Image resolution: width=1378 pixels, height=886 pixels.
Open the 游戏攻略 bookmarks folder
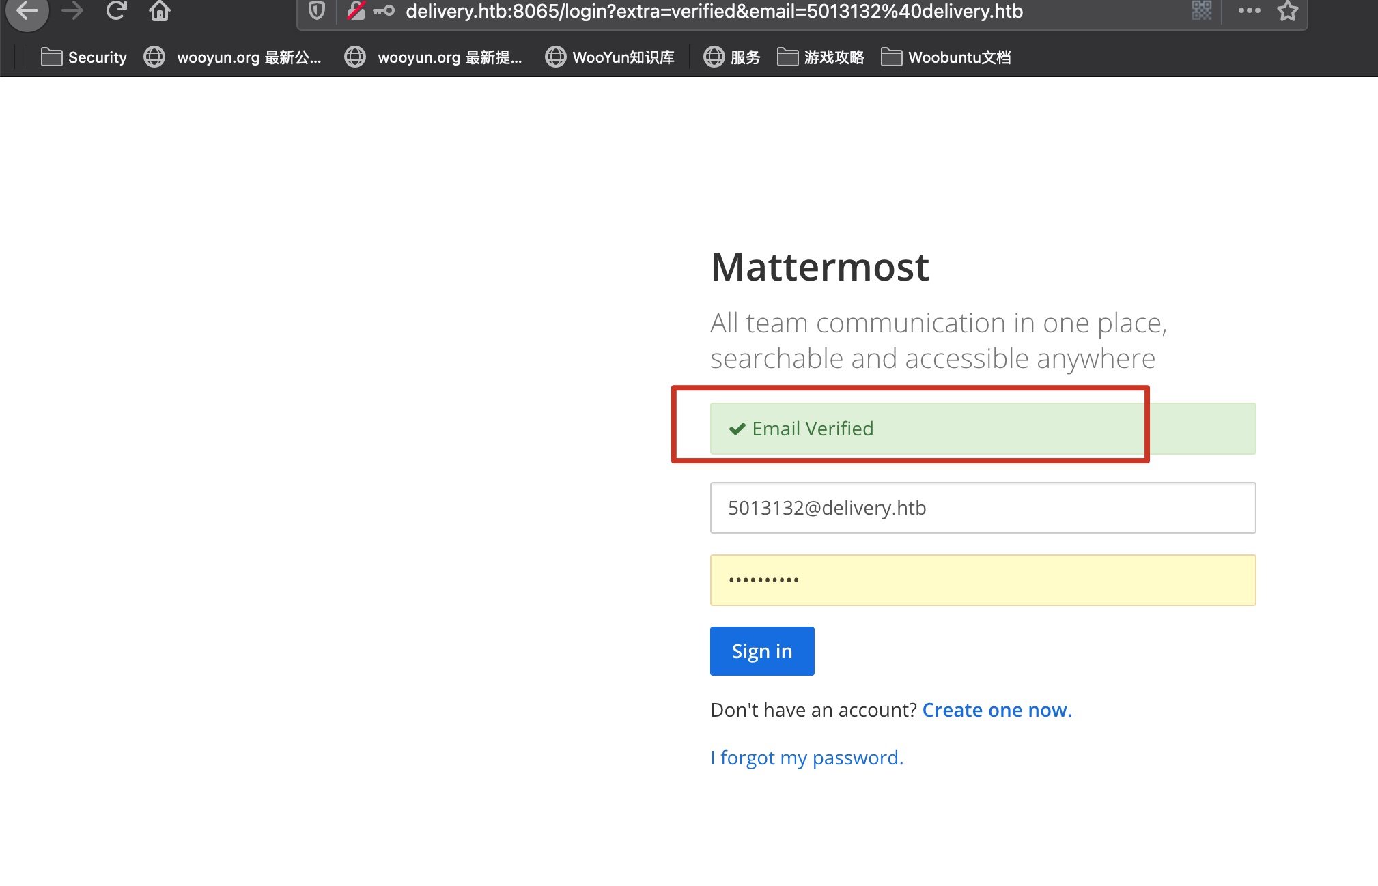tap(821, 57)
